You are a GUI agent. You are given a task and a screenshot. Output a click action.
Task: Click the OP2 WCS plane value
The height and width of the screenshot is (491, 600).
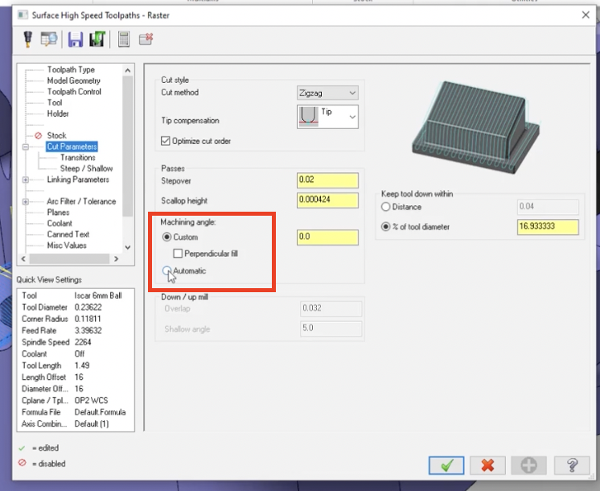point(91,401)
